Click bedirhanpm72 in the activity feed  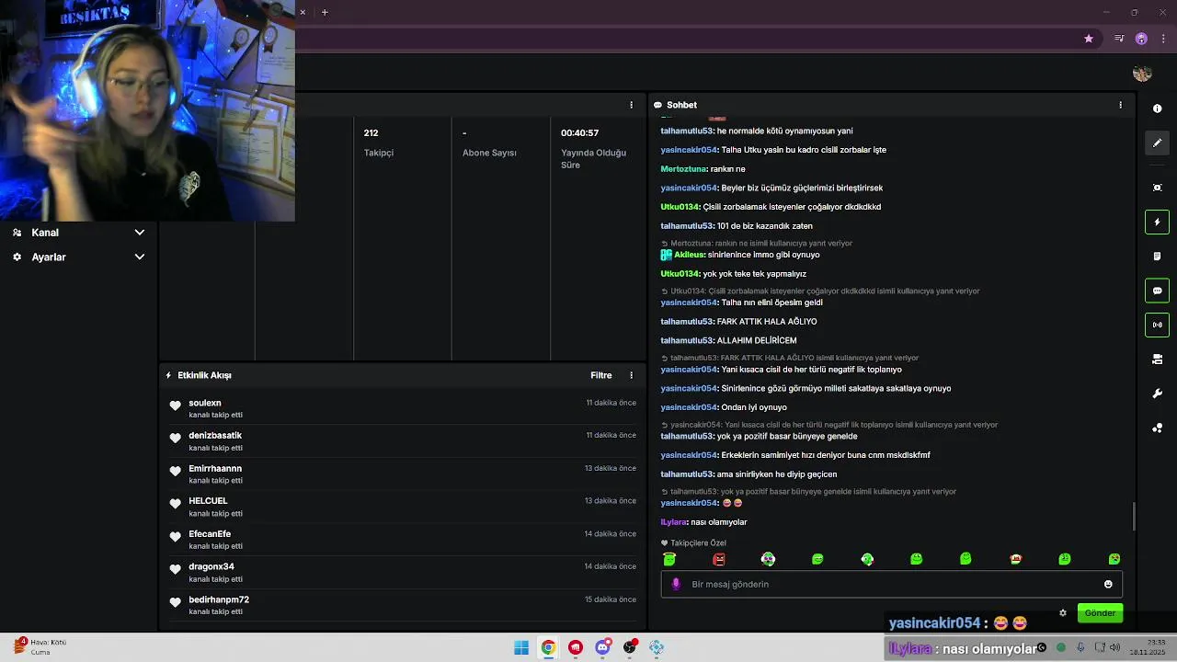point(219,599)
